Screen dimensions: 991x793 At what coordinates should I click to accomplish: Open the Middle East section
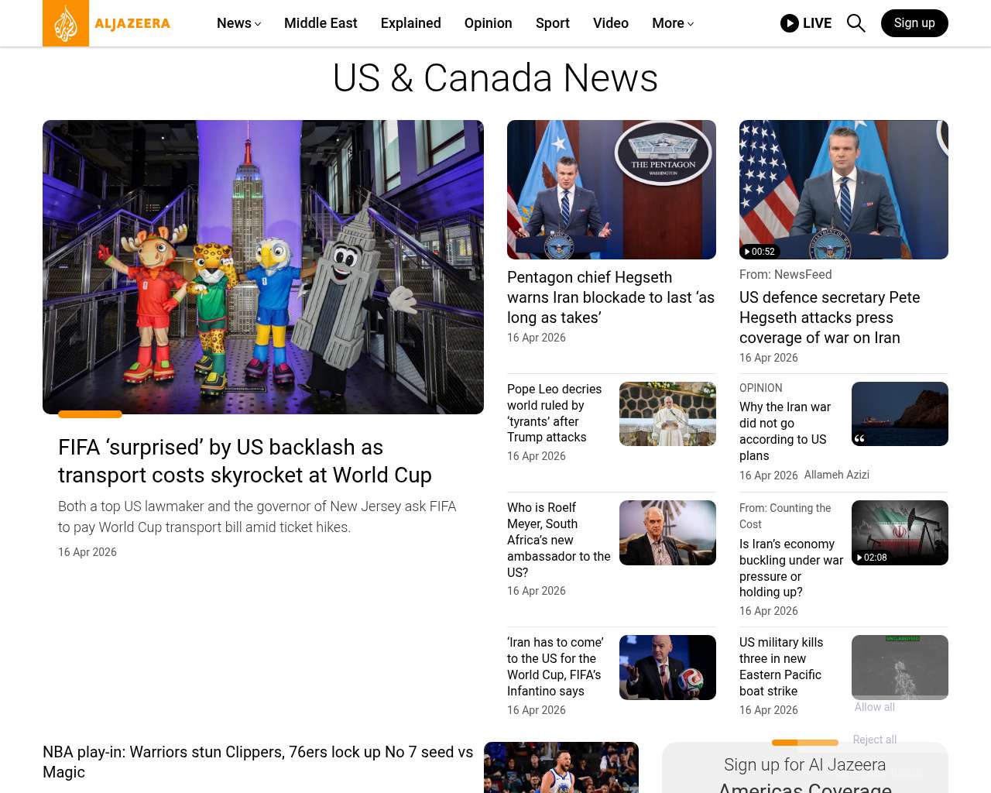coord(321,23)
